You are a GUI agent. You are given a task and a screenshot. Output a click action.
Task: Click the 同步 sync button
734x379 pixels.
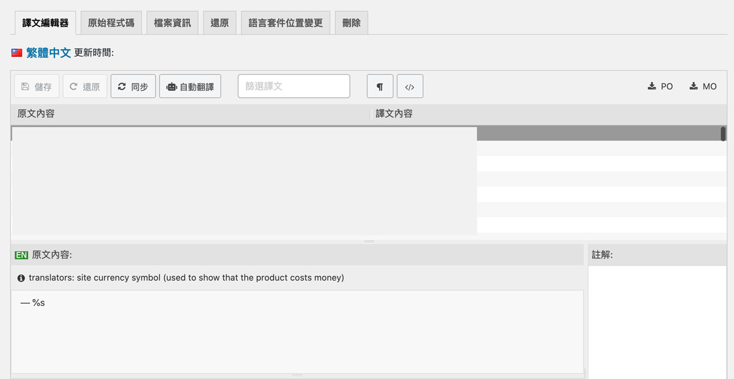pos(133,86)
